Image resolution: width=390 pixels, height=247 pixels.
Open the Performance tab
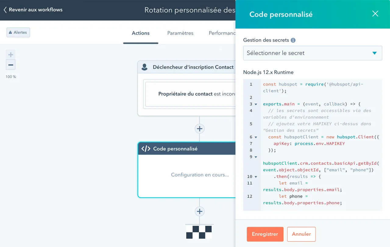tap(222, 33)
